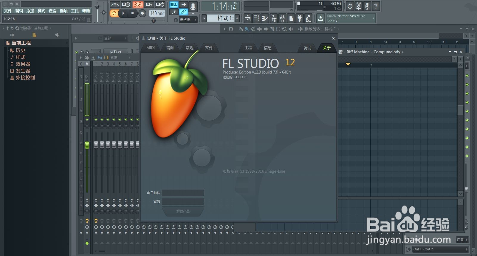Click the browser search magnifier icon
Image resolution: width=477 pixels, height=256 pixels.
(17, 28)
